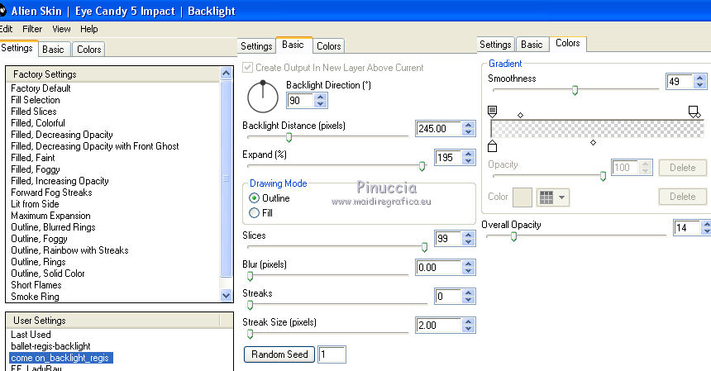The image size is (711, 371).
Task: Increase Slices value with spinner up
Action: 469,235
